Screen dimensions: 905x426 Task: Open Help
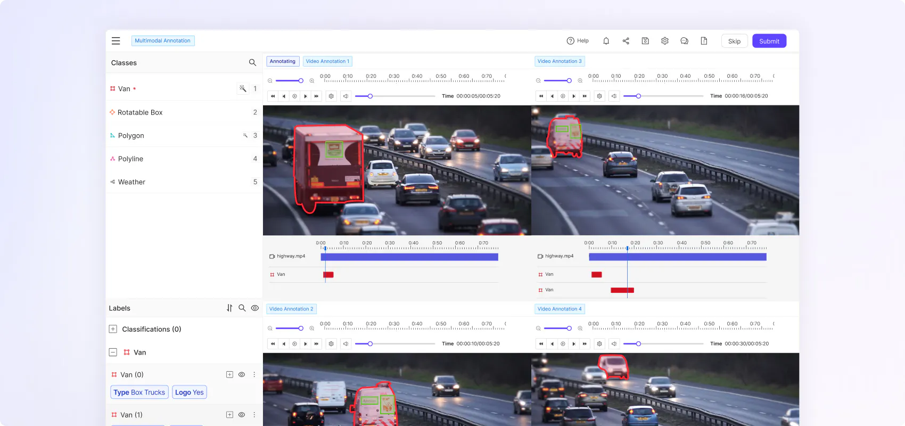(578, 41)
